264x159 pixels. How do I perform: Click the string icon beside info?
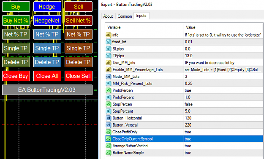tap(109, 35)
